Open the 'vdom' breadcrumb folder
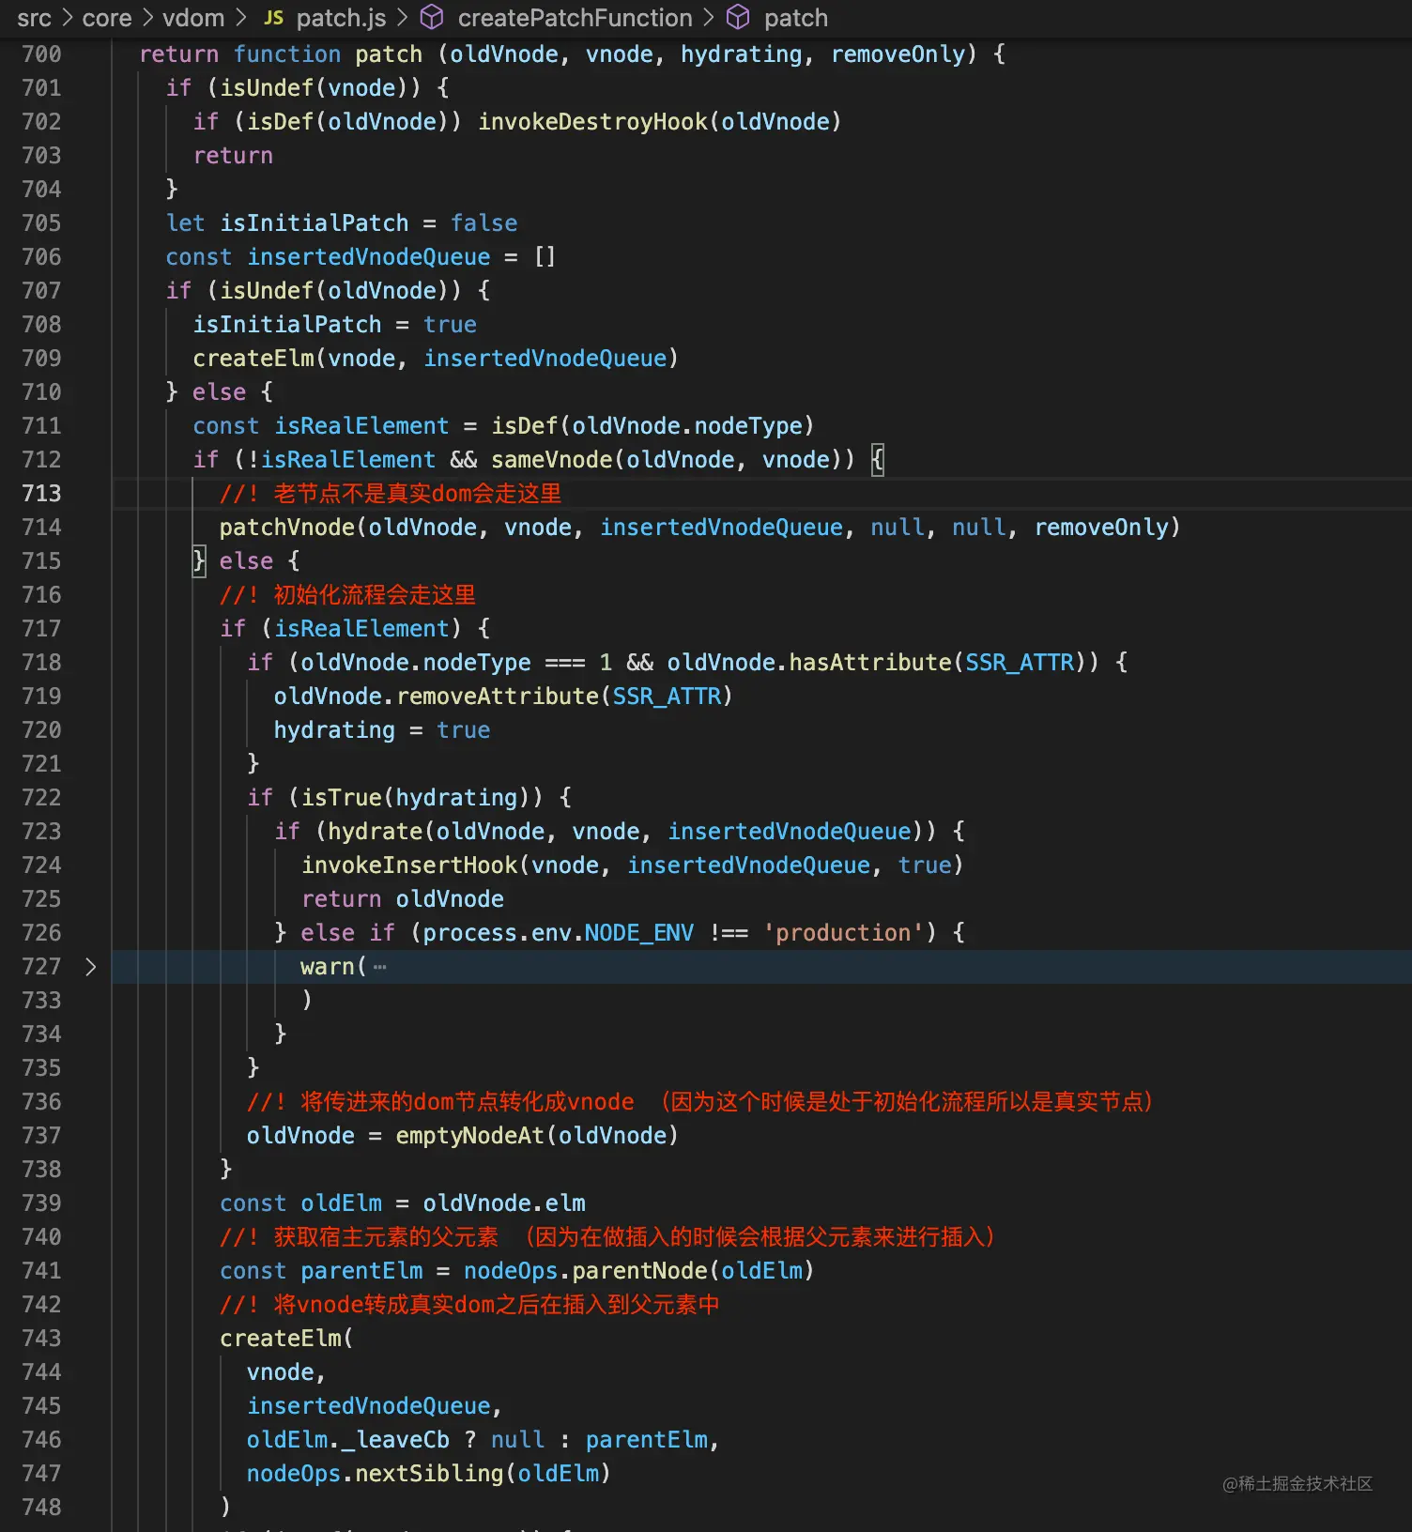The height and width of the screenshot is (1532, 1412). pyautogui.click(x=193, y=18)
